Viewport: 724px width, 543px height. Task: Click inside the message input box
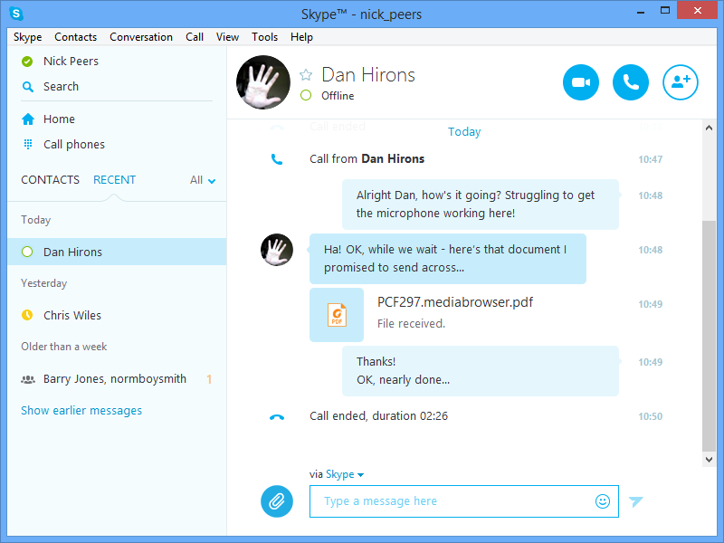tap(452, 500)
